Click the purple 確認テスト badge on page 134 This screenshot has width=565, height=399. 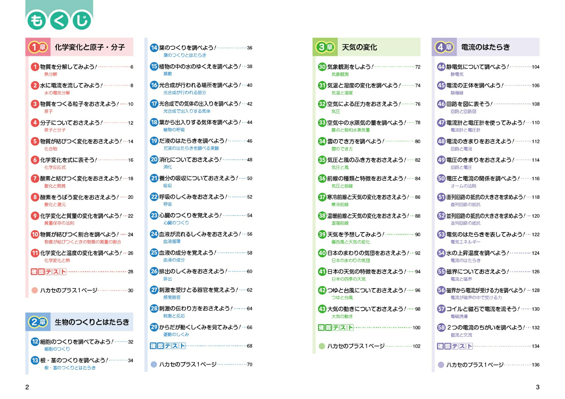coord(455,346)
